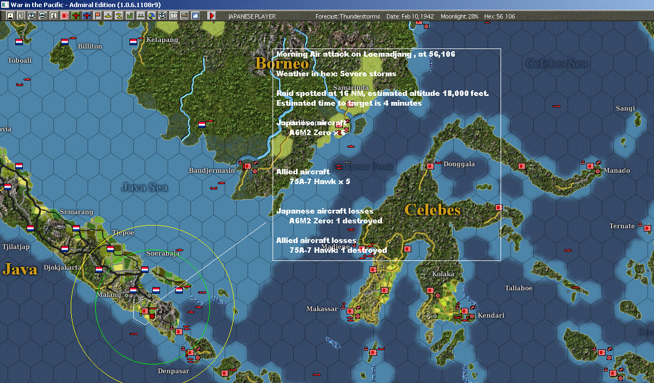Click the 'Date: Feb 10, 1942' status text
The image size is (654, 383).
tap(410, 16)
